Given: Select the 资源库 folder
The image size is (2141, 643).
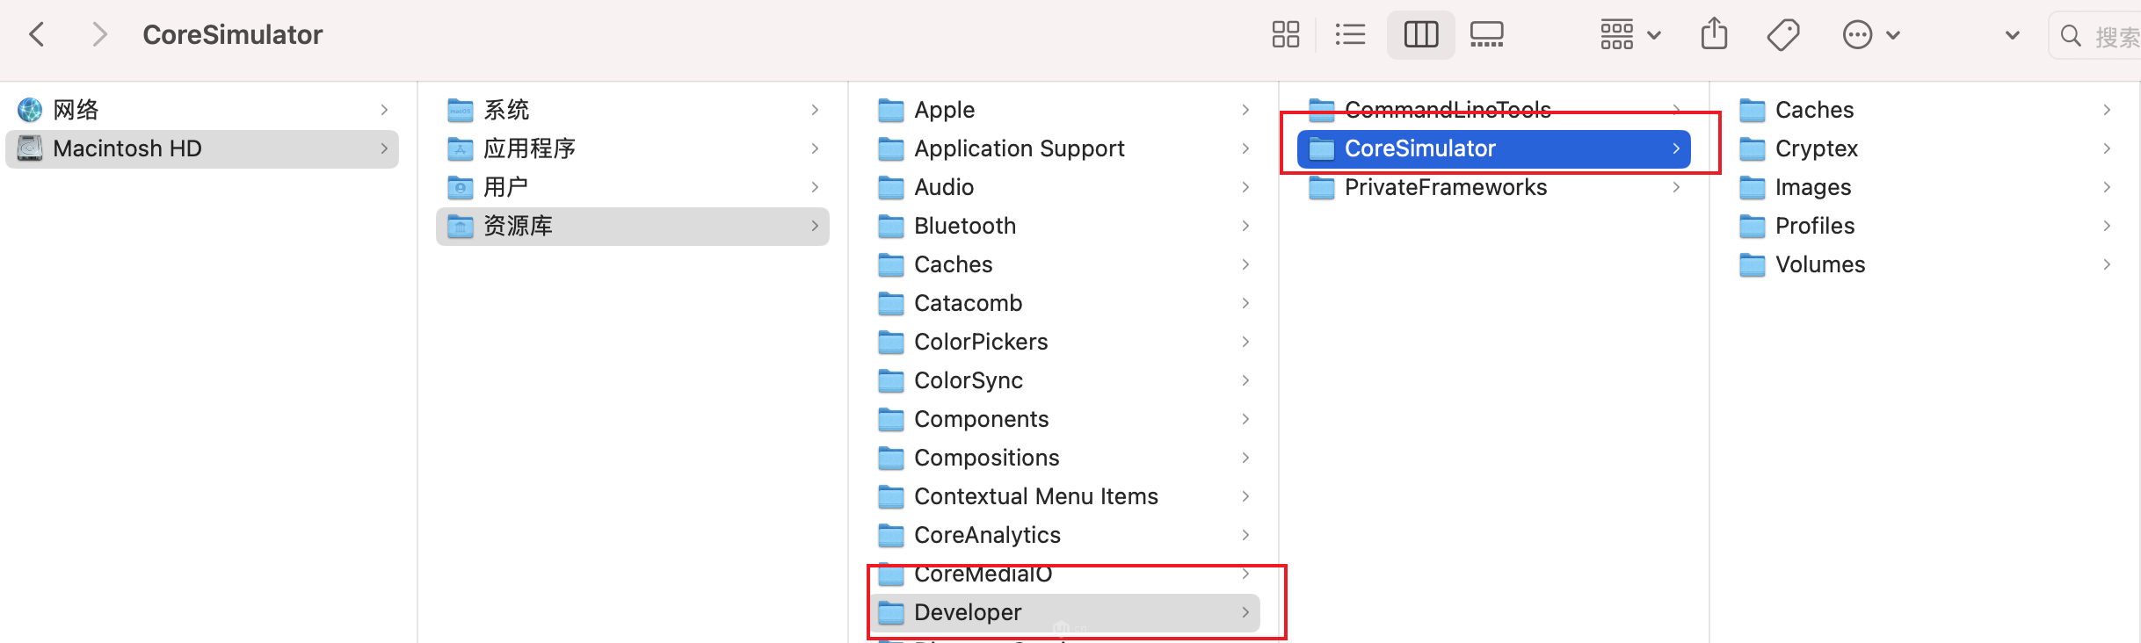Looking at the screenshot, I should pos(633,226).
